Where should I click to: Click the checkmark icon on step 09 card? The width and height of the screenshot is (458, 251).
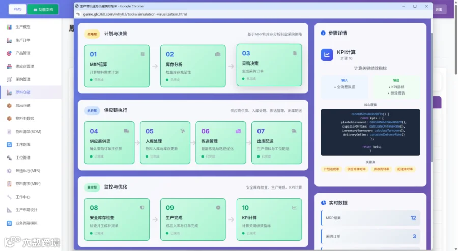coord(218,208)
